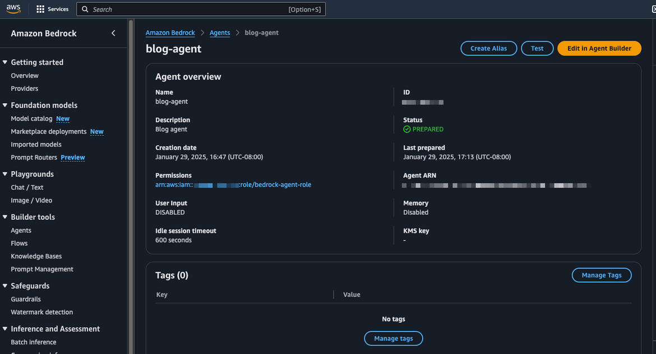Click the AWS logo home icon
This screenshot has width=656, height=354.
point(13,9)
